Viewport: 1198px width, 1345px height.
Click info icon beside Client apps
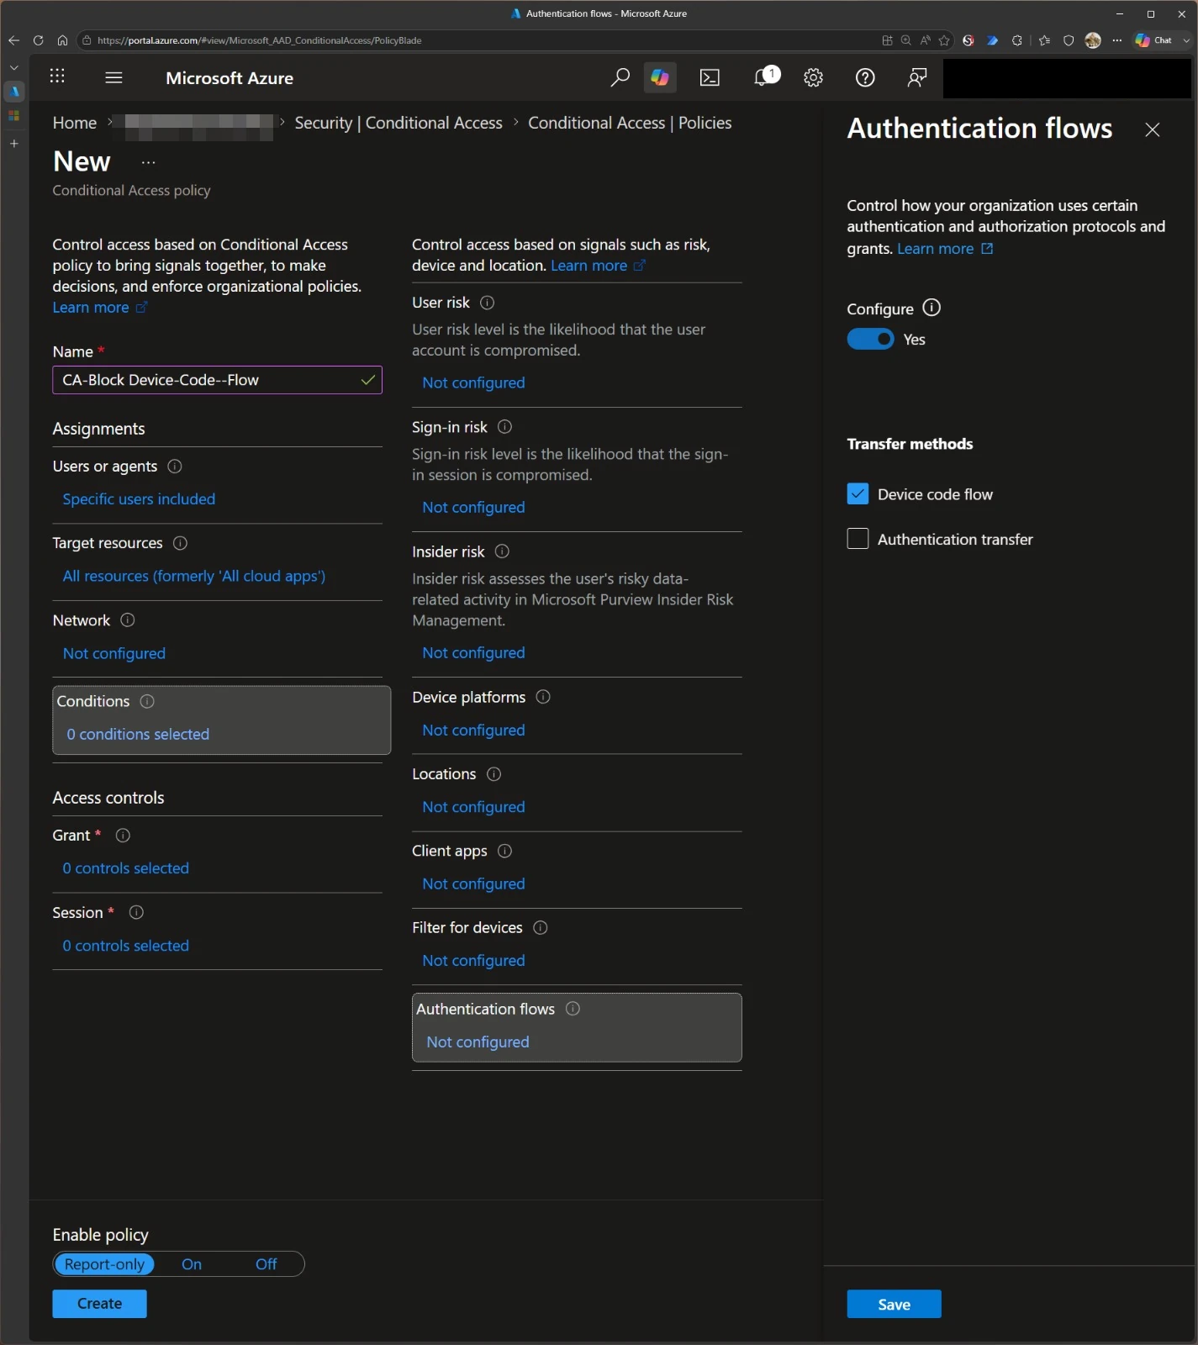coord(504,851)
